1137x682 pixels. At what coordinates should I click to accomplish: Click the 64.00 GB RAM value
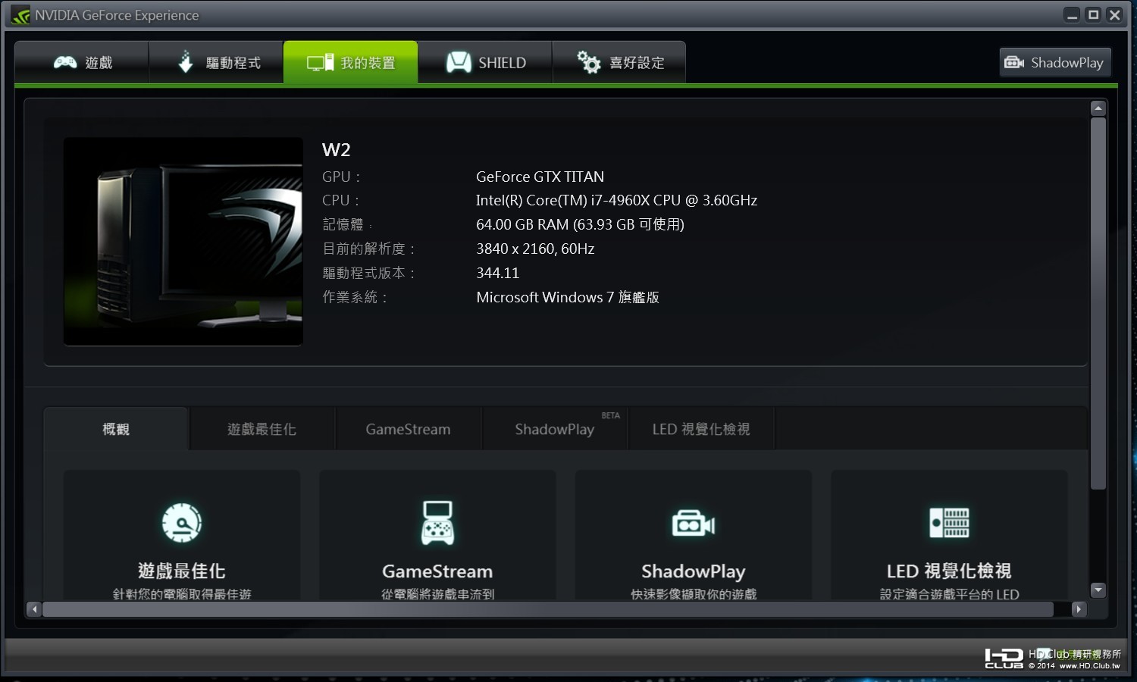click(580, 224)
